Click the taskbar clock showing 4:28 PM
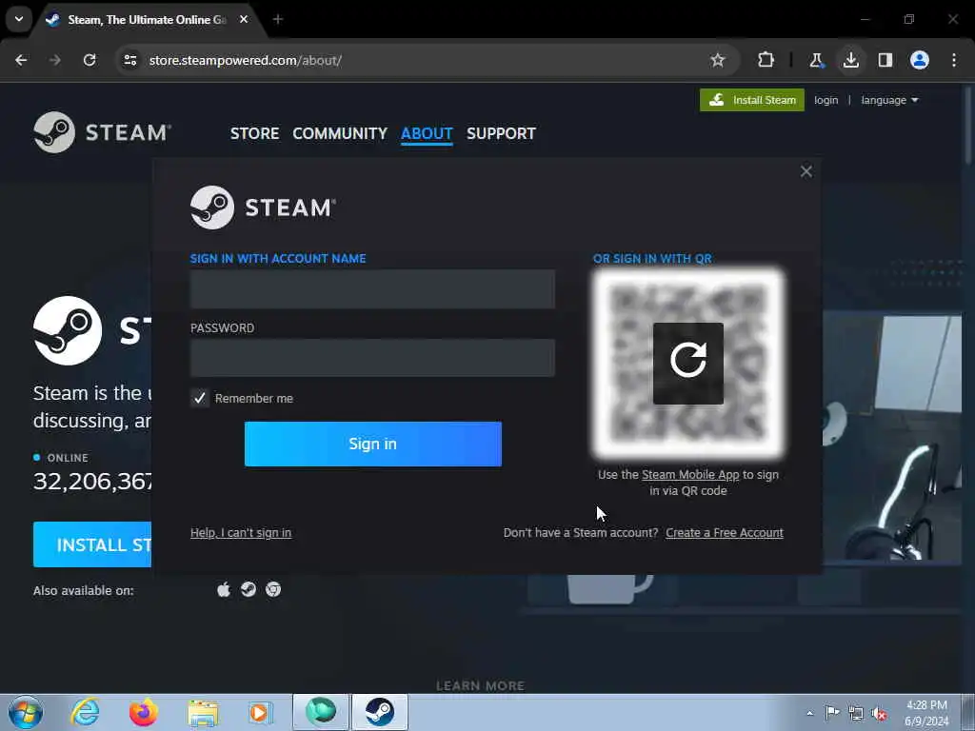Screen dimensions: 975x731 pos(926,713)
